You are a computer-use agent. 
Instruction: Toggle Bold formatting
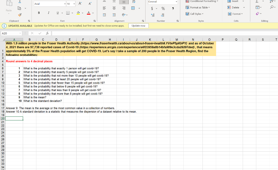[x=39, y=13]
